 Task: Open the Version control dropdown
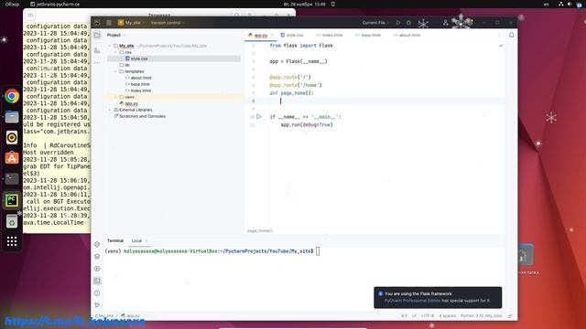(168, 23)
